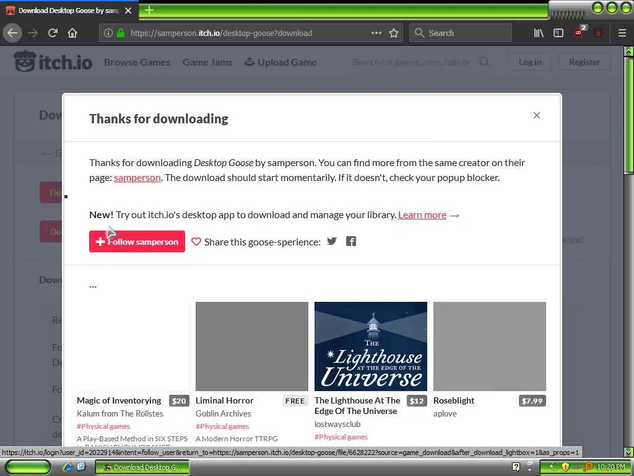
Task: Click the browser forward arrow
Action: point(33,33)
